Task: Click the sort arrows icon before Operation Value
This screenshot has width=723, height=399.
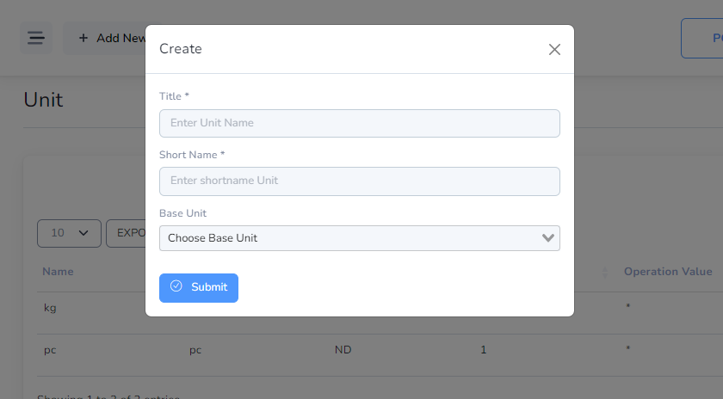Action: [604, 273]
